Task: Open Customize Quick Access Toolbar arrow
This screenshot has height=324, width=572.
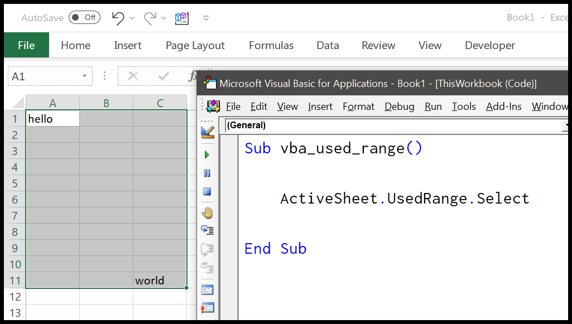Action: pyautogui.click(x=206, y=18)
